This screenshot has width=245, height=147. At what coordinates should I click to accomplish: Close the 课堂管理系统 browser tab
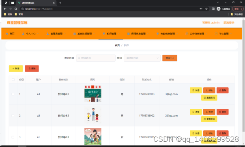pos(54,3)
